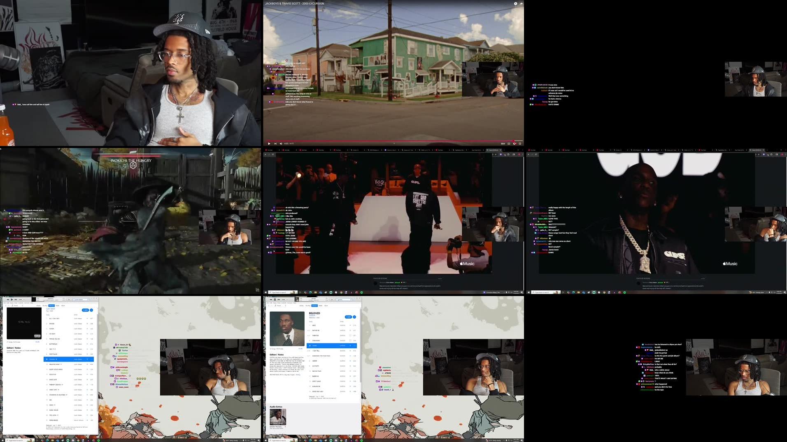Image resolution: width=787 pixels, height=442 pixels.
Task: Open more options next to BELOVED +ADD
Action: 354,317
